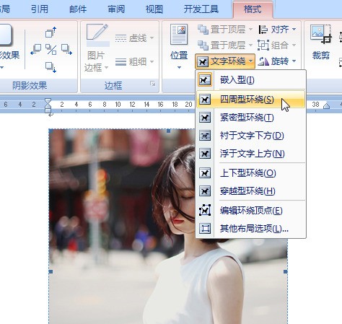The width and height of the screenshot is (342, 324).
Task: Click 衬于文字下方 menu icon
Action: [205, 136]
